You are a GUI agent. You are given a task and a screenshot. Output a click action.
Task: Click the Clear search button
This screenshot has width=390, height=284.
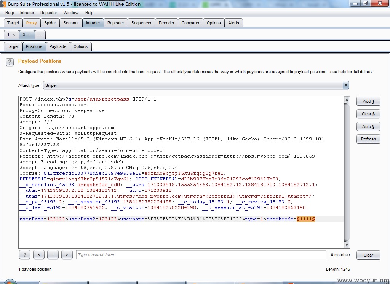tap(368, 255)
